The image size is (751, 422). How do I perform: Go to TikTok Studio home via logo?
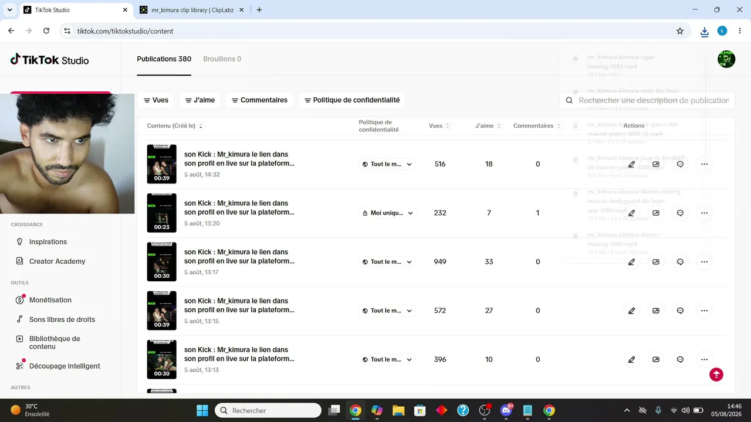point(50,59)
